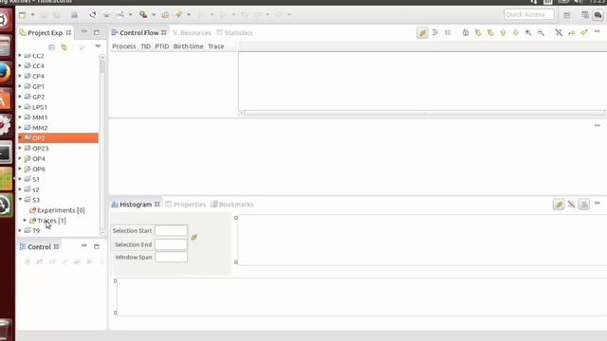Select the Next Event icon
607x341 pixels.
coord(490,33)
